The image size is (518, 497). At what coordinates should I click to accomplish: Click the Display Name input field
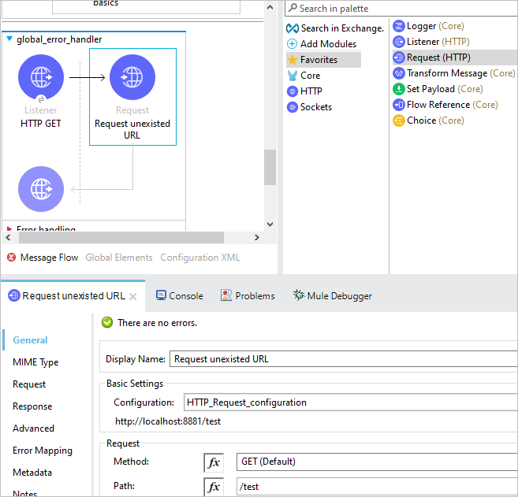[344, 358]
